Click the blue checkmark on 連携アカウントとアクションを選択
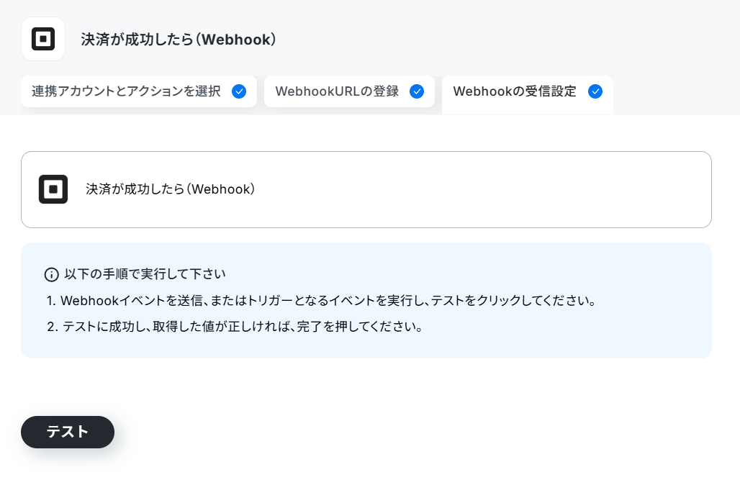This screenshot has width=740, height=480. tap(239, 91)
